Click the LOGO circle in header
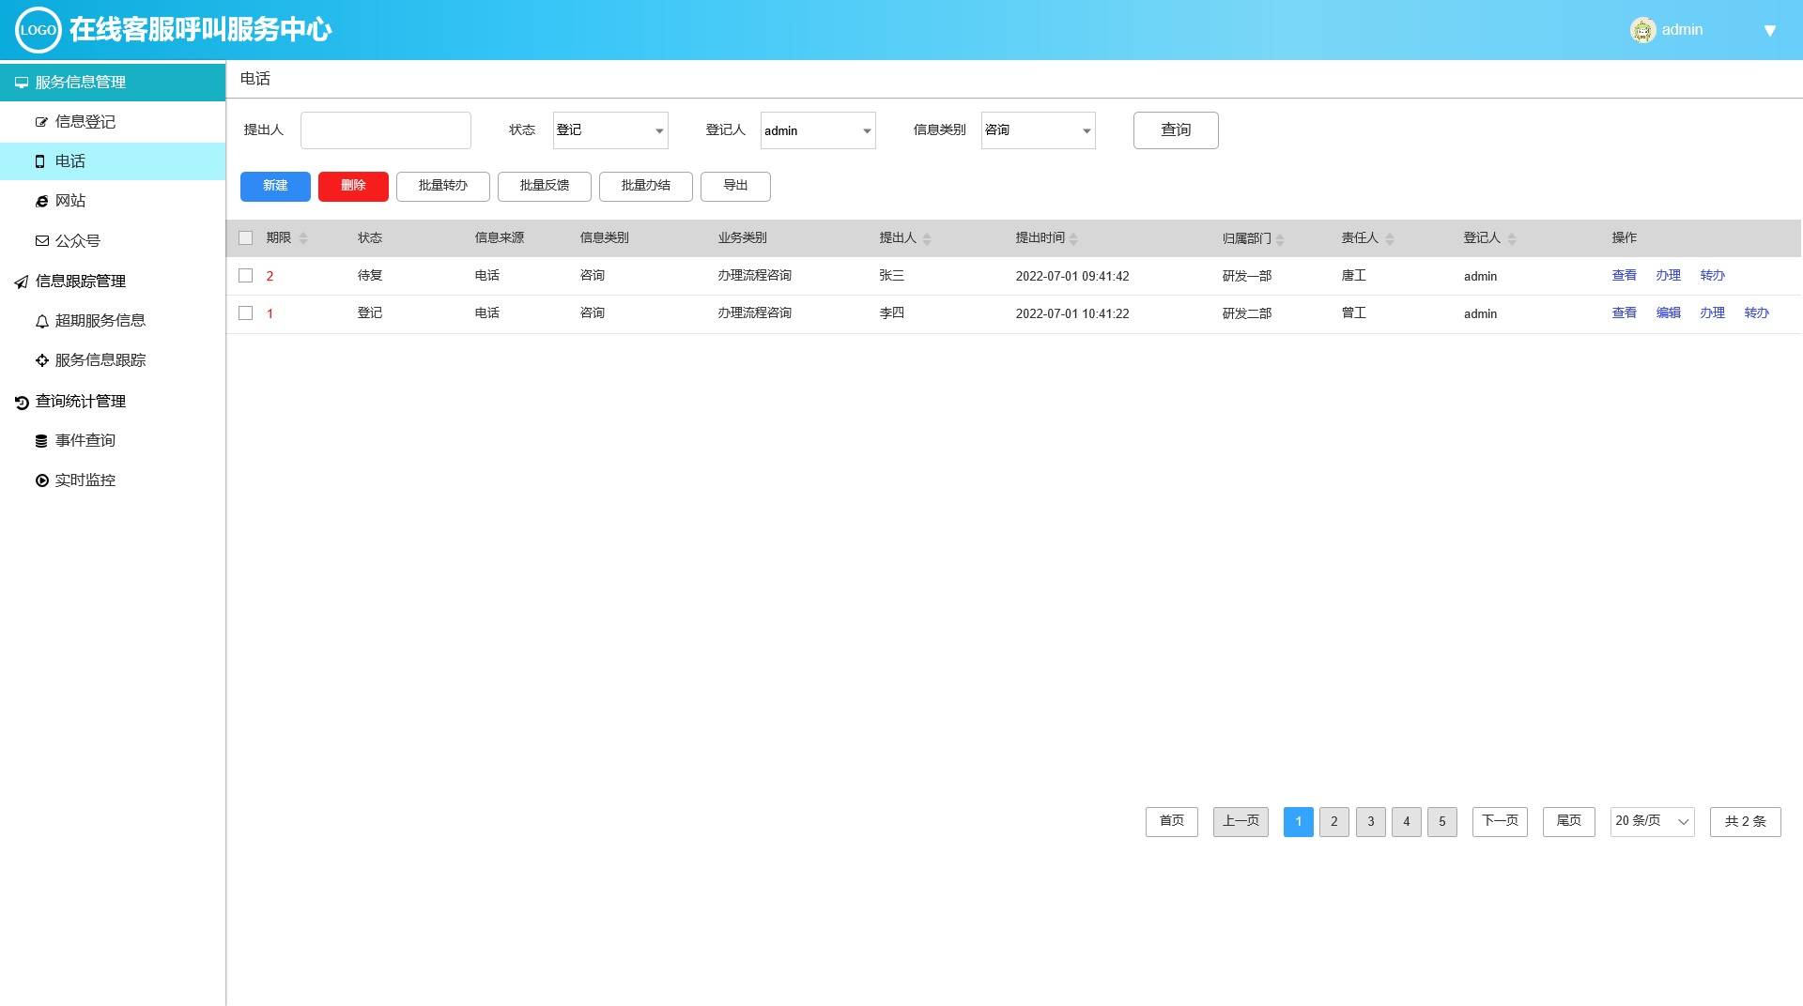The height and width of the screenshot is (1006, 1803). click(x=38, y=30)
